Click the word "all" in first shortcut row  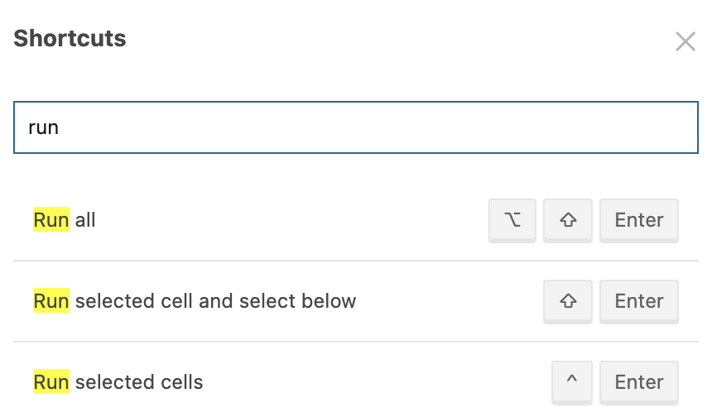85,220
